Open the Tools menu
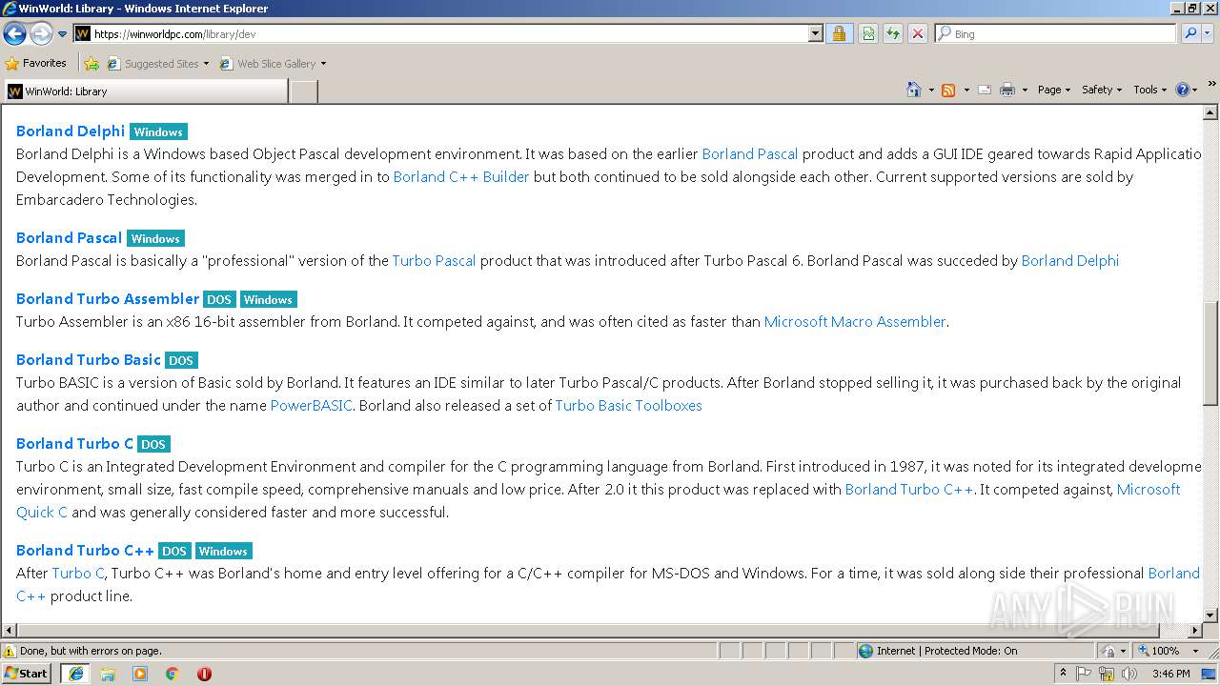The image size is (1220, 686). coord(1149,90)
